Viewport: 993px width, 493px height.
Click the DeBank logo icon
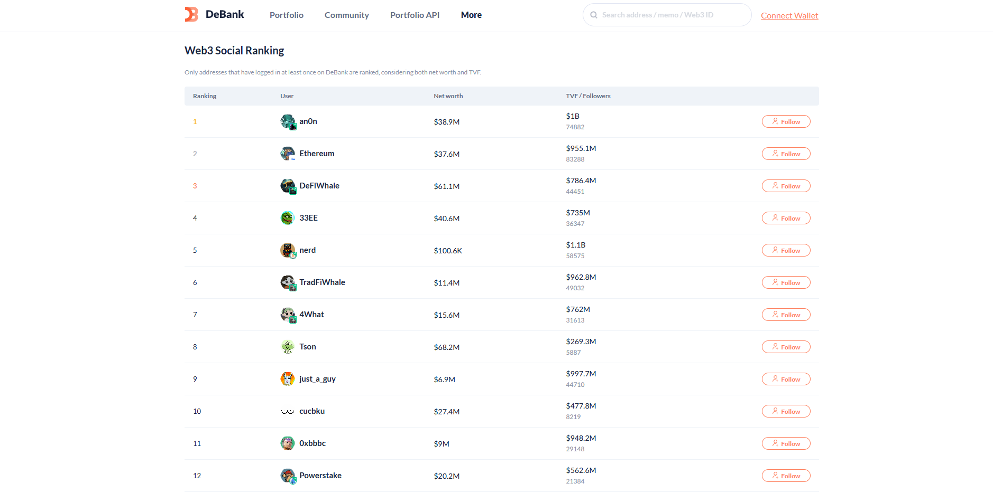coord(191,14)
